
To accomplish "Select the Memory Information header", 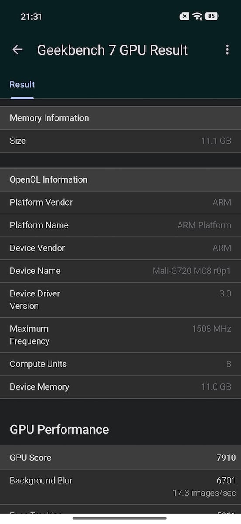I will tap(120, 118).
